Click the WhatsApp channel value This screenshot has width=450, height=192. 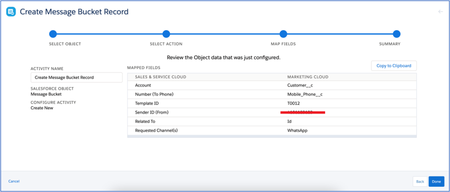click(298, 131)
